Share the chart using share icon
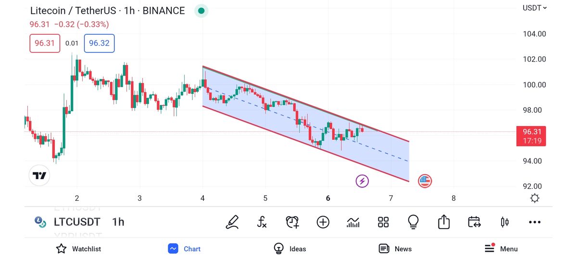The height and width of the screenshot is (260, 577). point(443,222)
